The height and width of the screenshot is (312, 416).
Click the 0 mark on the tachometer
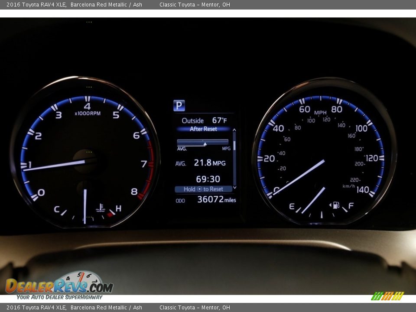(x=41, y=192)
